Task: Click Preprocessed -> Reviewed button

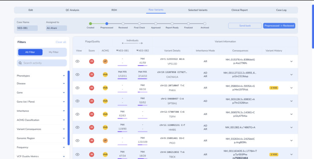Action: point(279,26)
